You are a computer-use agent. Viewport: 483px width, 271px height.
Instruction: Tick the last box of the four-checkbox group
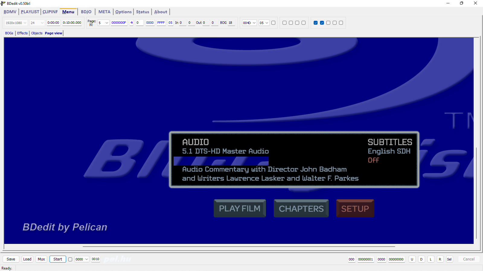tap(303, 23)
